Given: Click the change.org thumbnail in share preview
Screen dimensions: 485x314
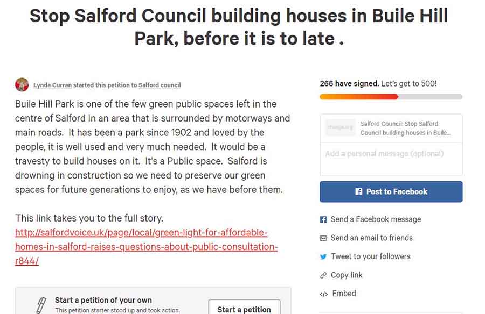Looking at the screenshot, I should pyautogui.click(x=340, y=128).
